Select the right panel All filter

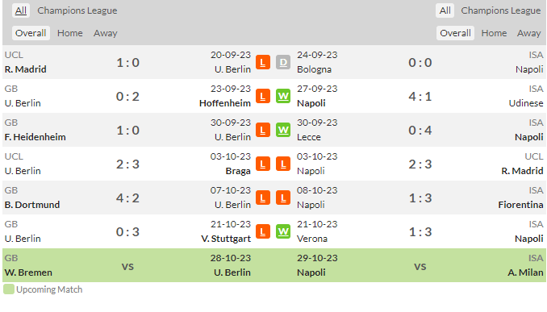click(x=445, y=10)
